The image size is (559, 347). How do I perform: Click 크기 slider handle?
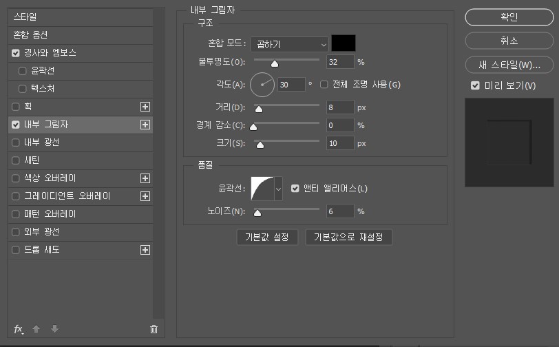coord(260,145)
